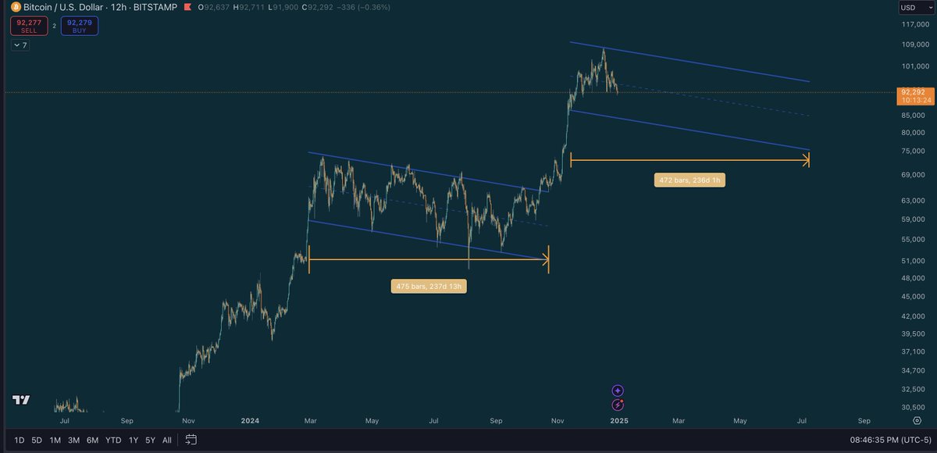Screen dimensions: 937x453
Task: Click the red flag icon to bookmark the symbol
Action: click(187, 7)
